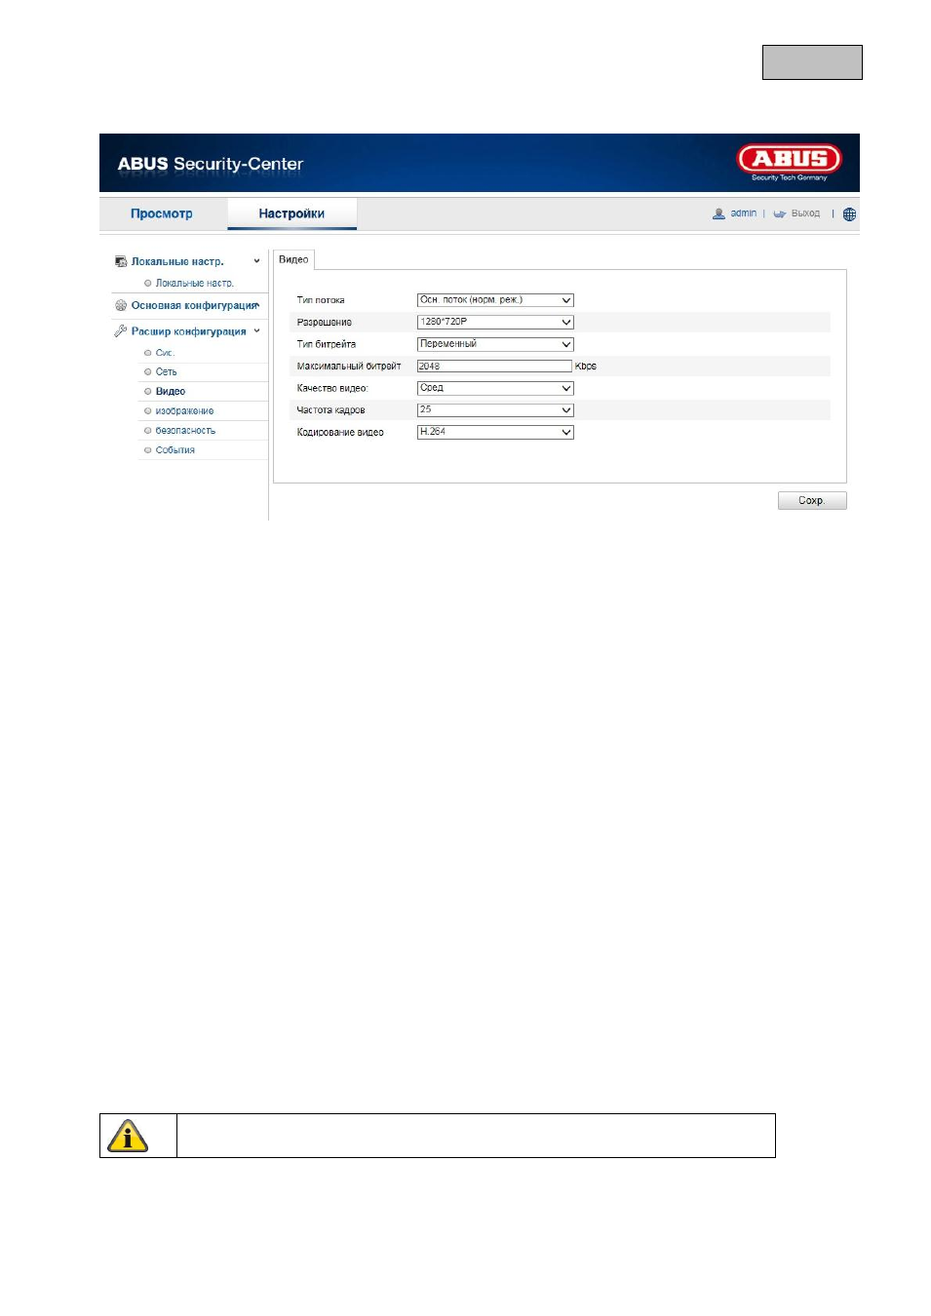Click the logout arrow icon beside Выход
The height and width of the screenshot is (1316, 931).
[x=780, y=213]
